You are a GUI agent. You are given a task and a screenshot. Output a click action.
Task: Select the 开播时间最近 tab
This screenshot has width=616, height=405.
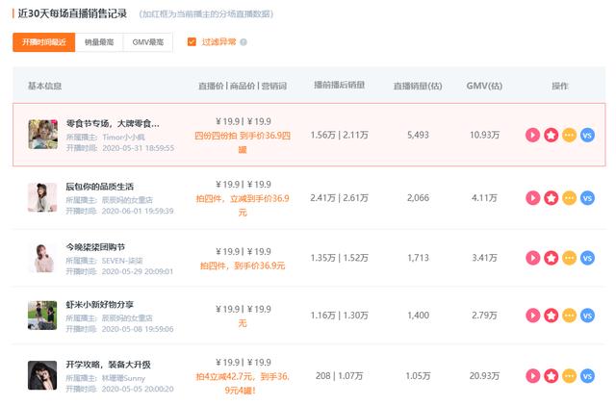(x=43, y=42)
